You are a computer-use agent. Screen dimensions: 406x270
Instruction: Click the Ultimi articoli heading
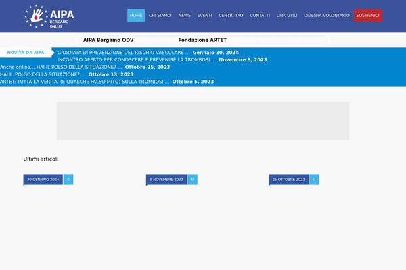click(41, 159)
